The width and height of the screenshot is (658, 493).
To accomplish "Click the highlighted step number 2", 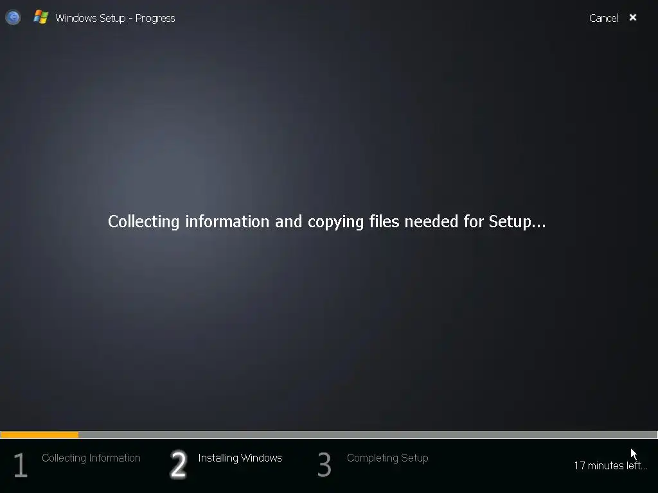I will [x=178, y=465].
